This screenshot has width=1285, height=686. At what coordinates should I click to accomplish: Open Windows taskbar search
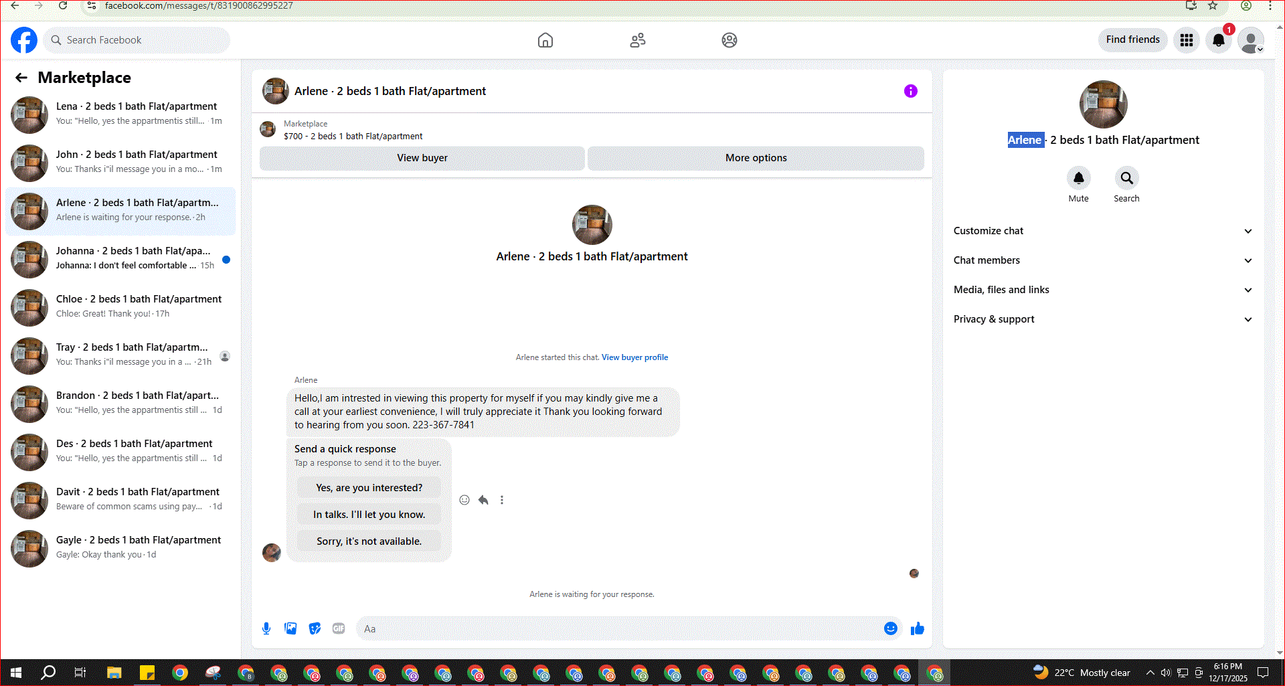coord(48,673)
